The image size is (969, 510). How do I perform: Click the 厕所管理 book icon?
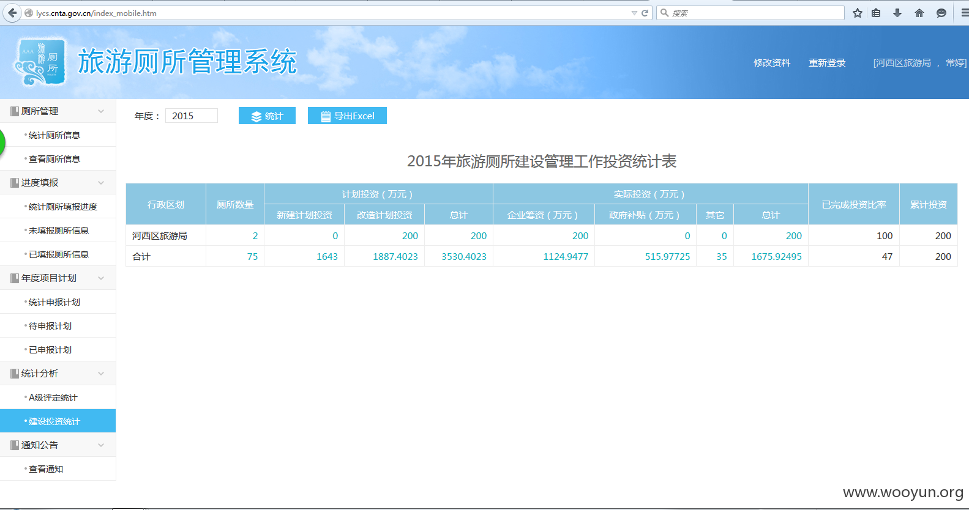point(15,111)
